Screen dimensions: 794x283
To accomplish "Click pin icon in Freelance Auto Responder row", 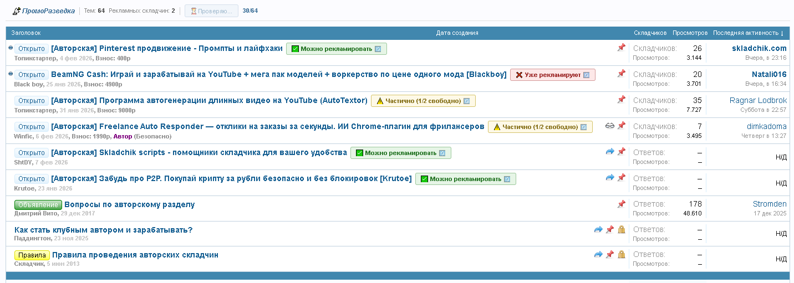I will coord(621,126).
